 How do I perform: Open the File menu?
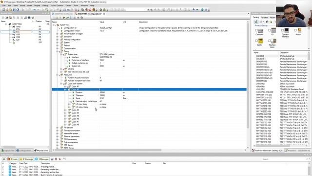pos(4,5)
